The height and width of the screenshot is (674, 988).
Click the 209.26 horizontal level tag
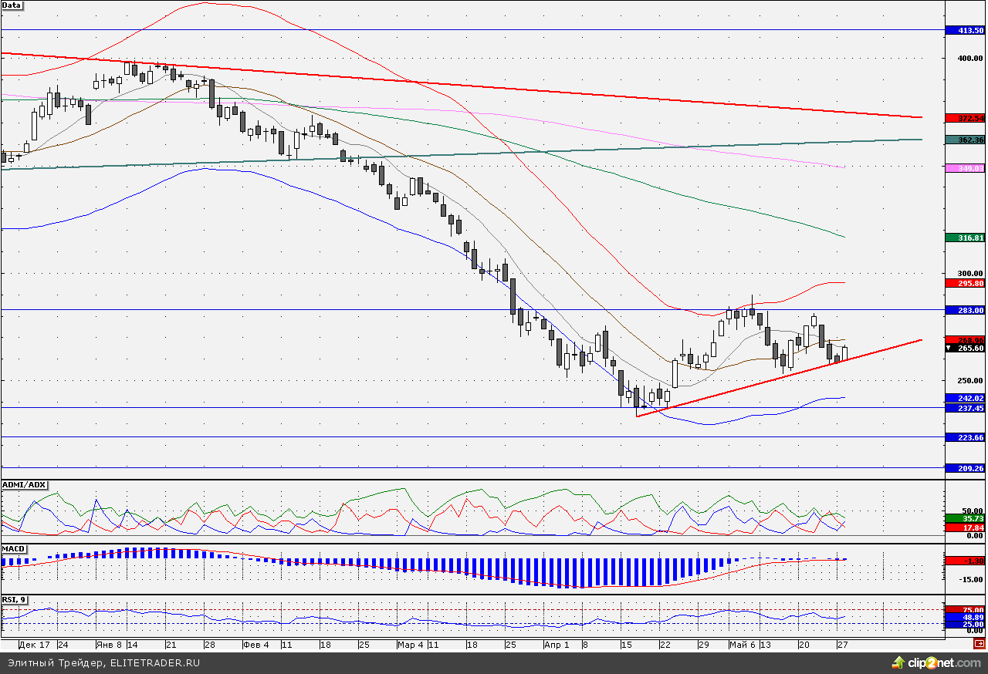point(965,468)
